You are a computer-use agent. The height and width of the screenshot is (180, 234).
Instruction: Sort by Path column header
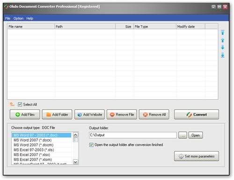(85, 27)
